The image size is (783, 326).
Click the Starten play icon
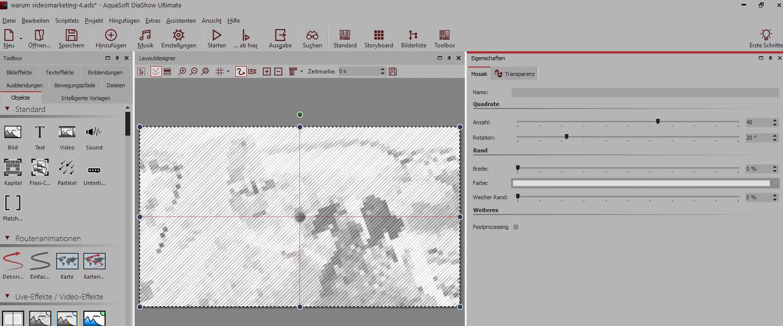click(216, 35)
